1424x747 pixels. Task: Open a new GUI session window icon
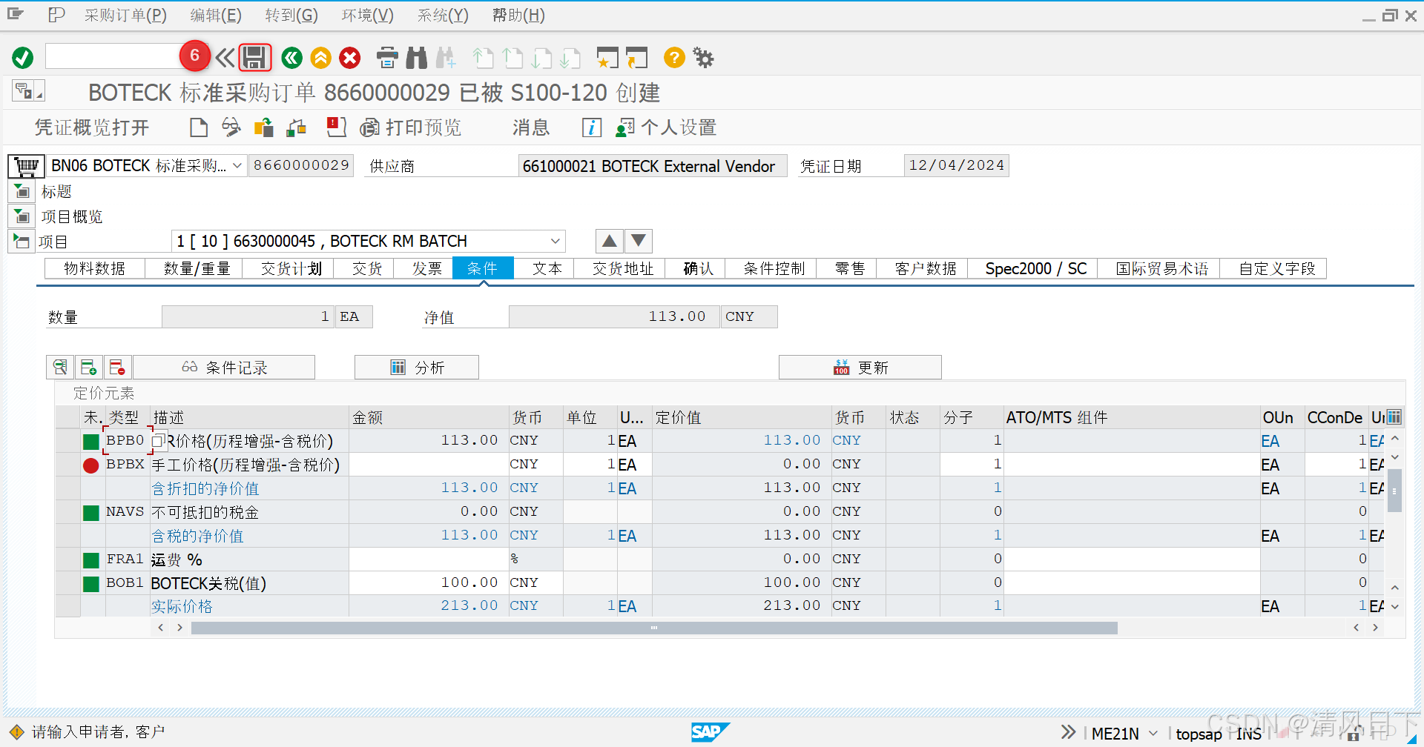click(607, 58)
